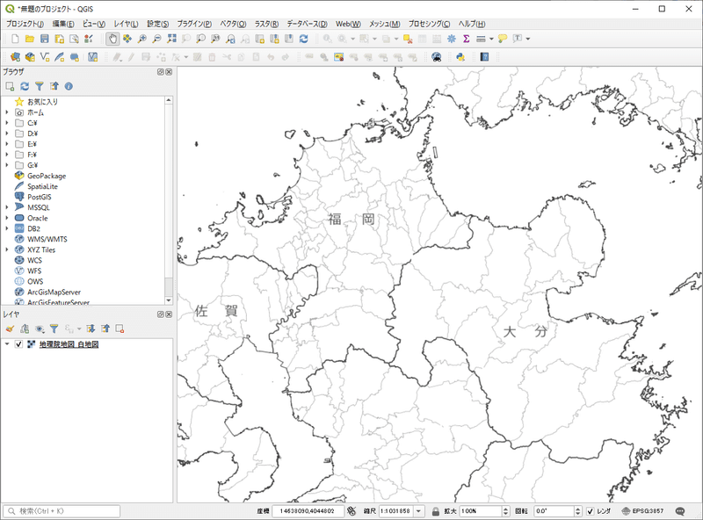Click the Browser panel info icon
The height and width of the screenshot is (520, 703).
pyautogui.click(x=69, y=86)
